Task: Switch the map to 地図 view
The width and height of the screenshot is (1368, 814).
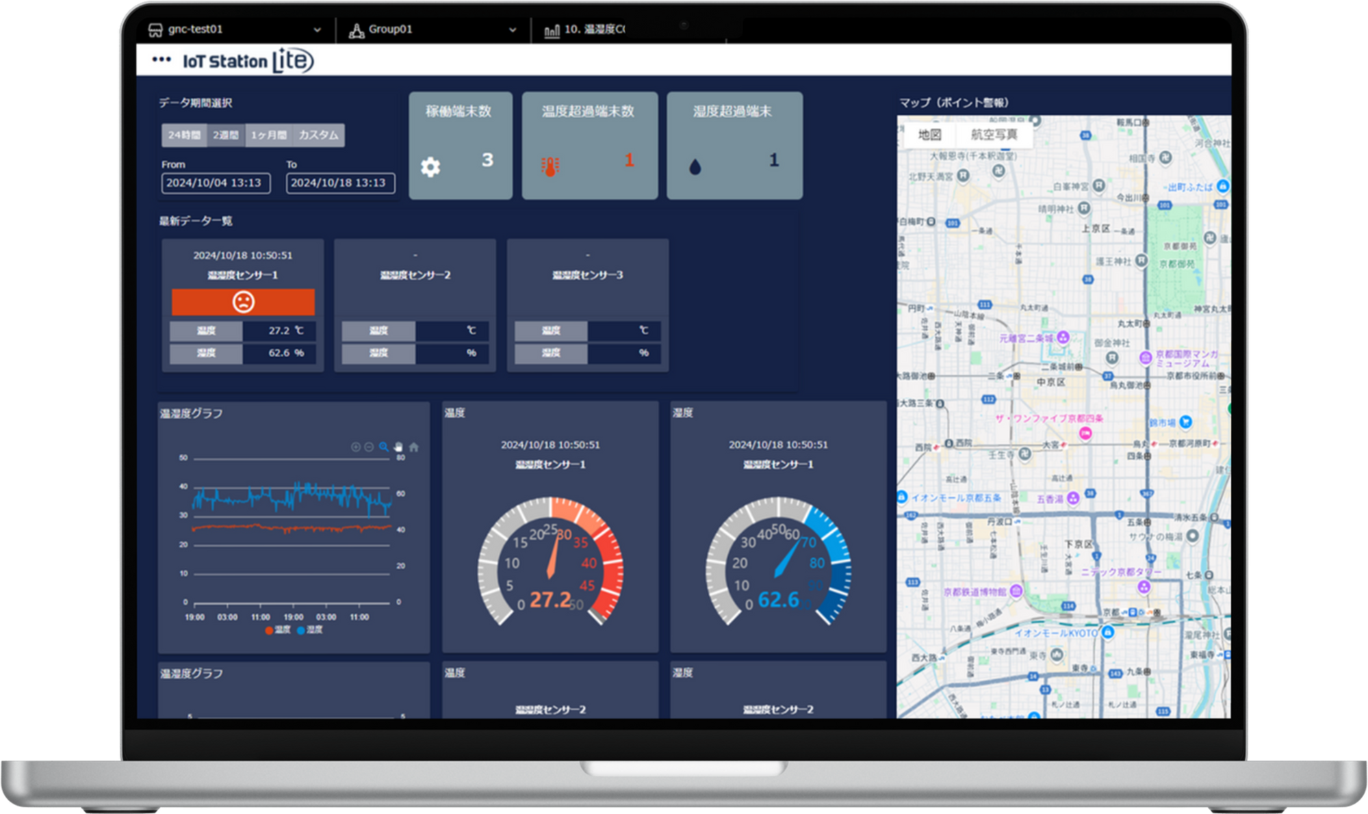Action: (x=929, y=135)
